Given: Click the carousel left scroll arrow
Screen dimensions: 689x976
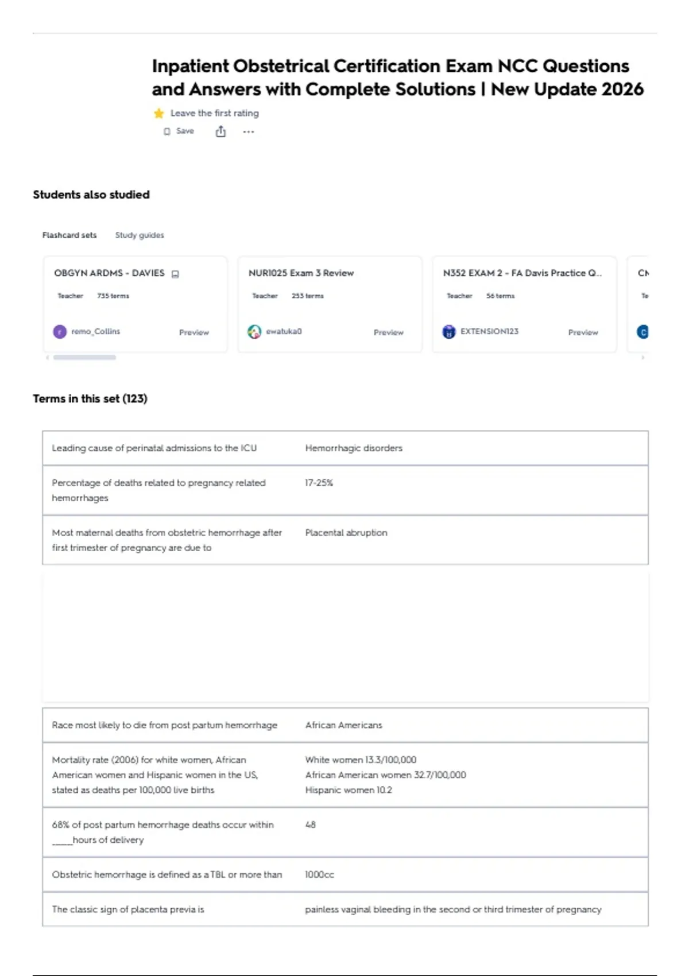Looking at the screenshot, I should (47, 358).
